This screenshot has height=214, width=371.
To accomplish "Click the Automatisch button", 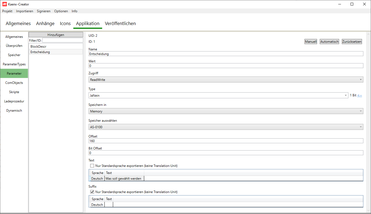I will pos(329,42).
